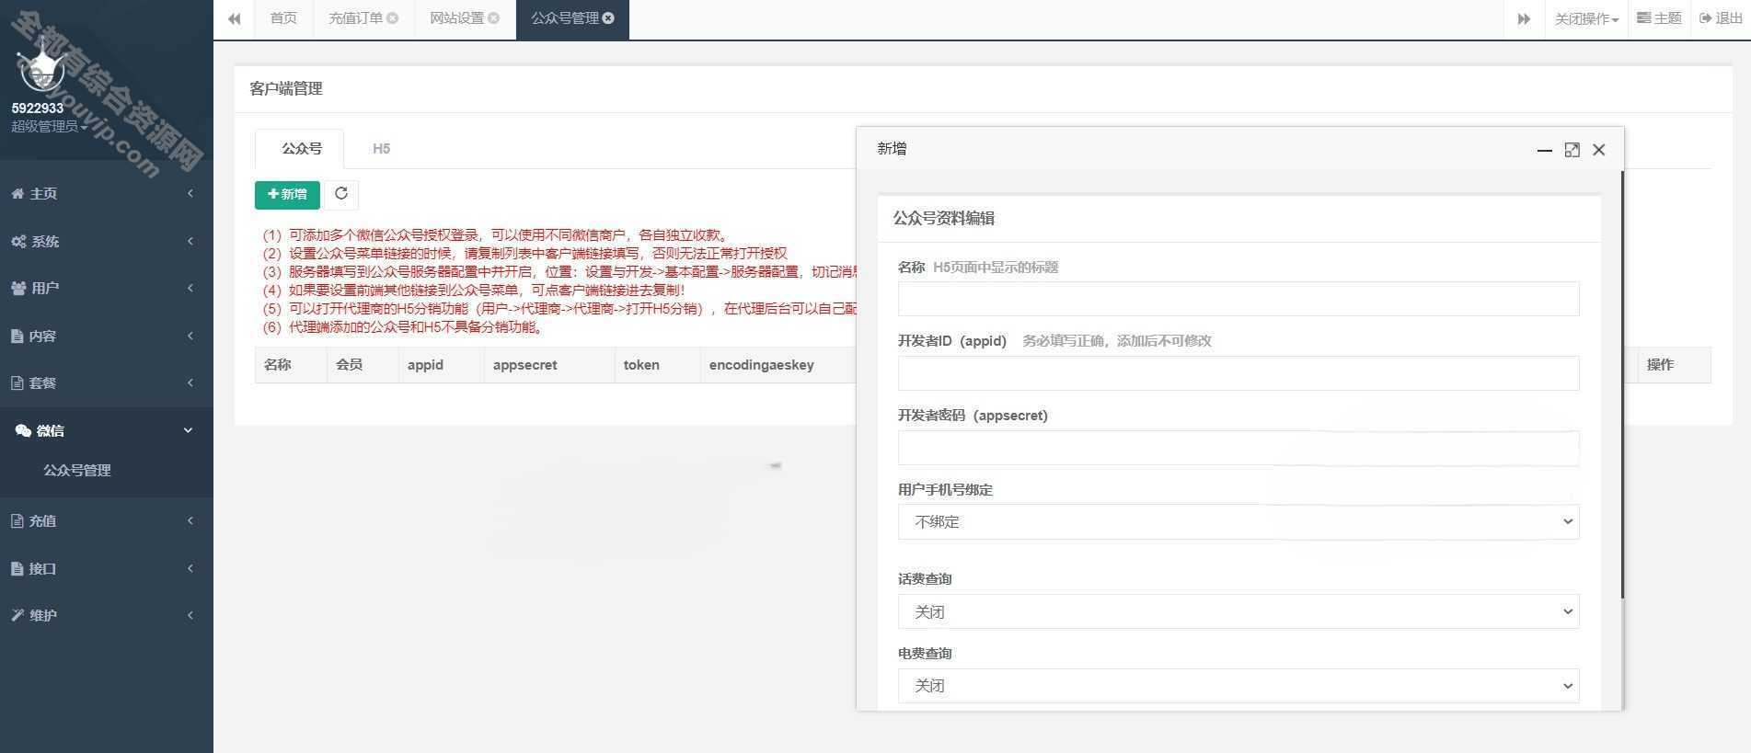Click the WeChat icon beside 微信 in sidebar
Viewport: 1751px width, 753px height.
(x=23, y=430)
